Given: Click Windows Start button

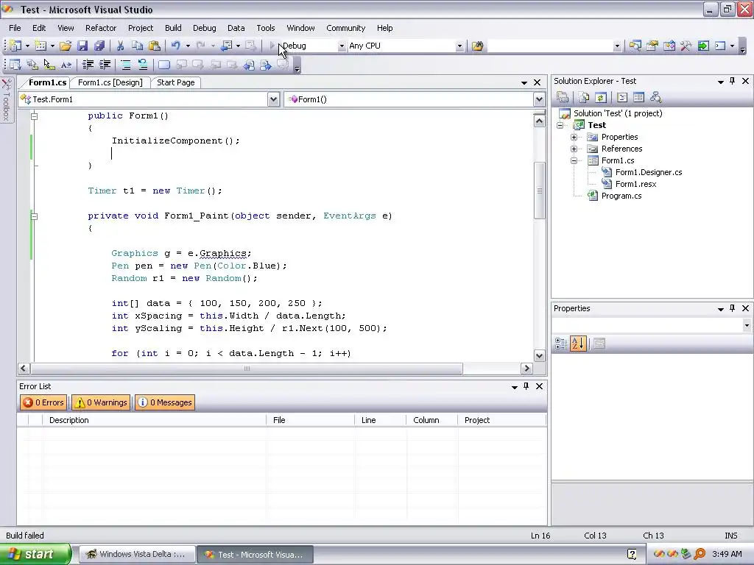Looking at the screenshot, I should pyautogui.click(x=35, y=554).
